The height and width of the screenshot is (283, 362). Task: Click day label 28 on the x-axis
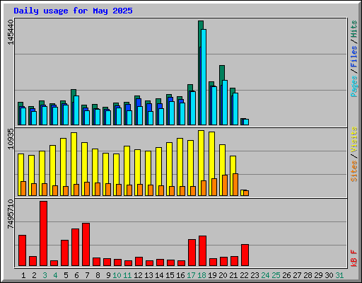[x=308, y=275]
